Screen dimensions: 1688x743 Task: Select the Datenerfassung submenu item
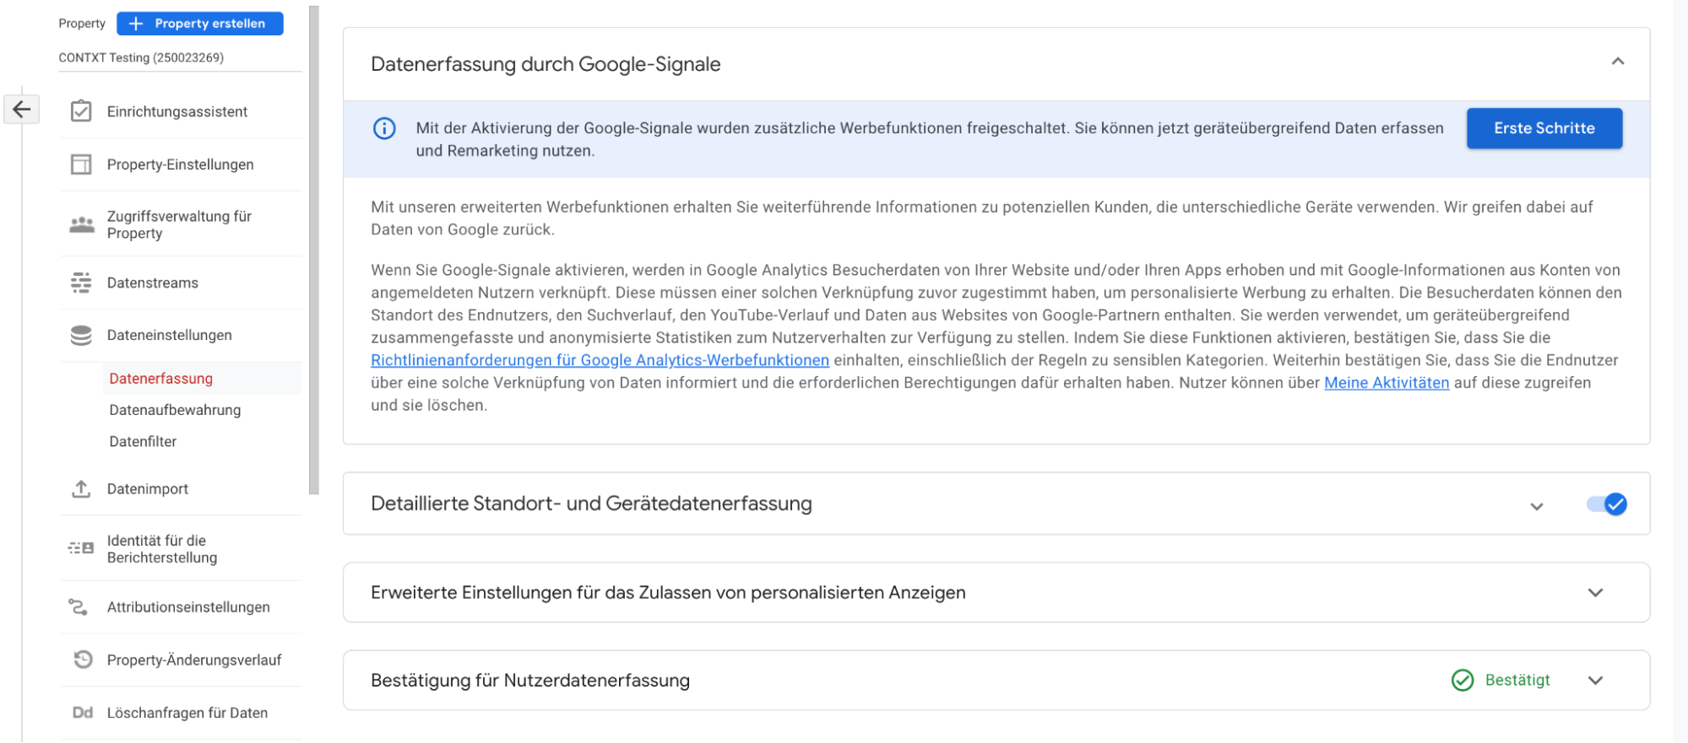point(160,379)
